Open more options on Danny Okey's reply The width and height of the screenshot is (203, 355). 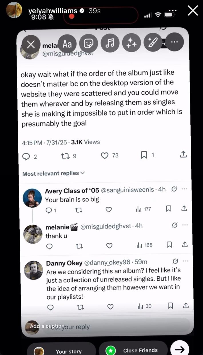[185, 261]
